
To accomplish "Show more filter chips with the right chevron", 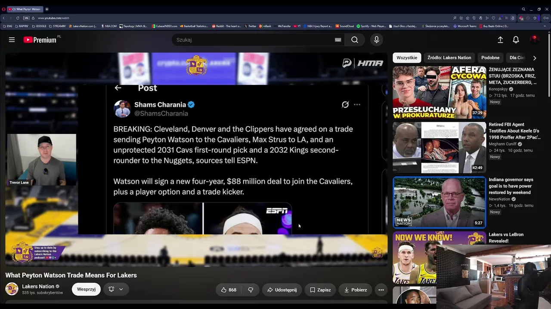I will (x=535, y=58).
